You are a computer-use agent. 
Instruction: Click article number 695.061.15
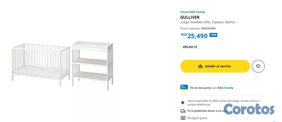point(190,47)
